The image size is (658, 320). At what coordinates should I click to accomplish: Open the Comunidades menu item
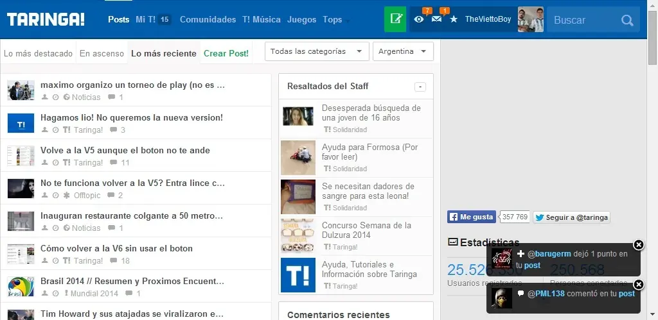(208, 19)
